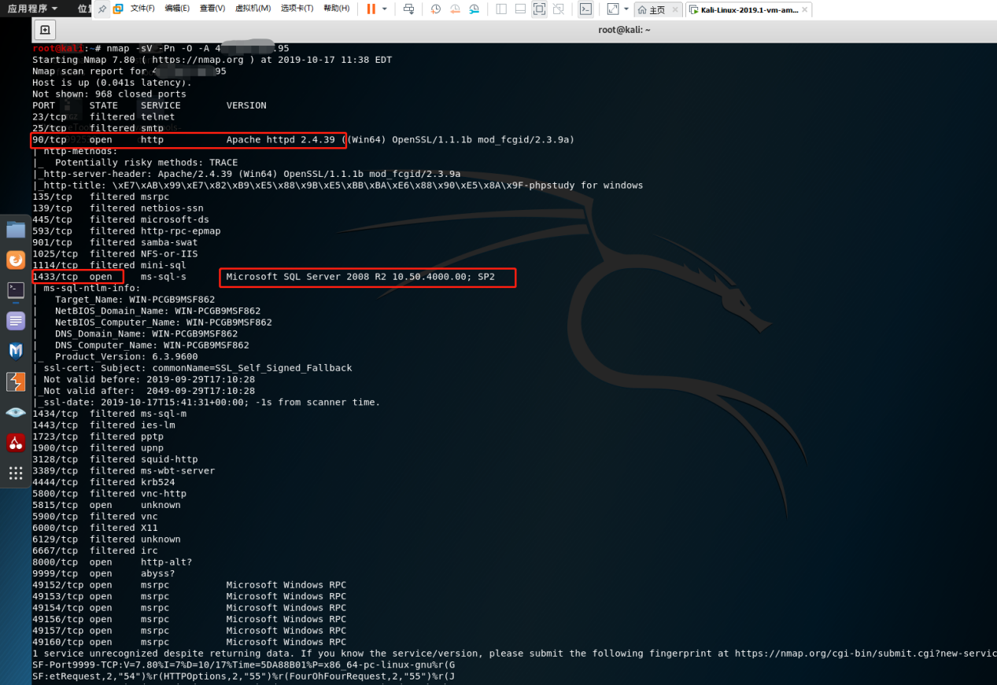Open the Files folder icon in Kali dock
The width and height of the screenshot is (997, 685).
(16, 230)
